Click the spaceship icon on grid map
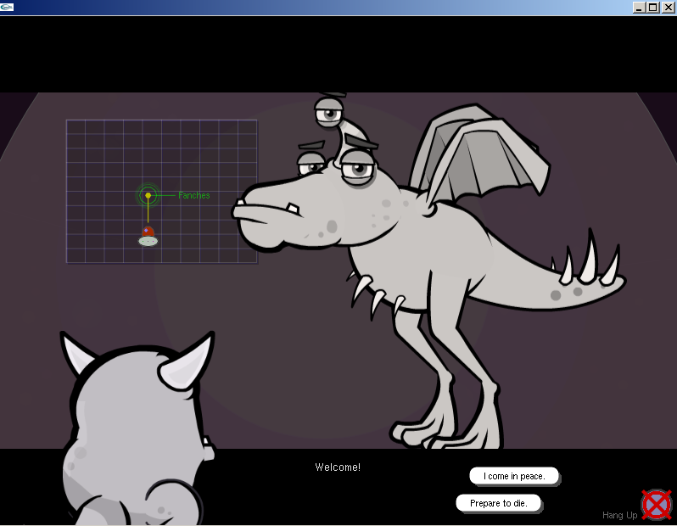This screenshot has width=677, height=526. point(148,236)
